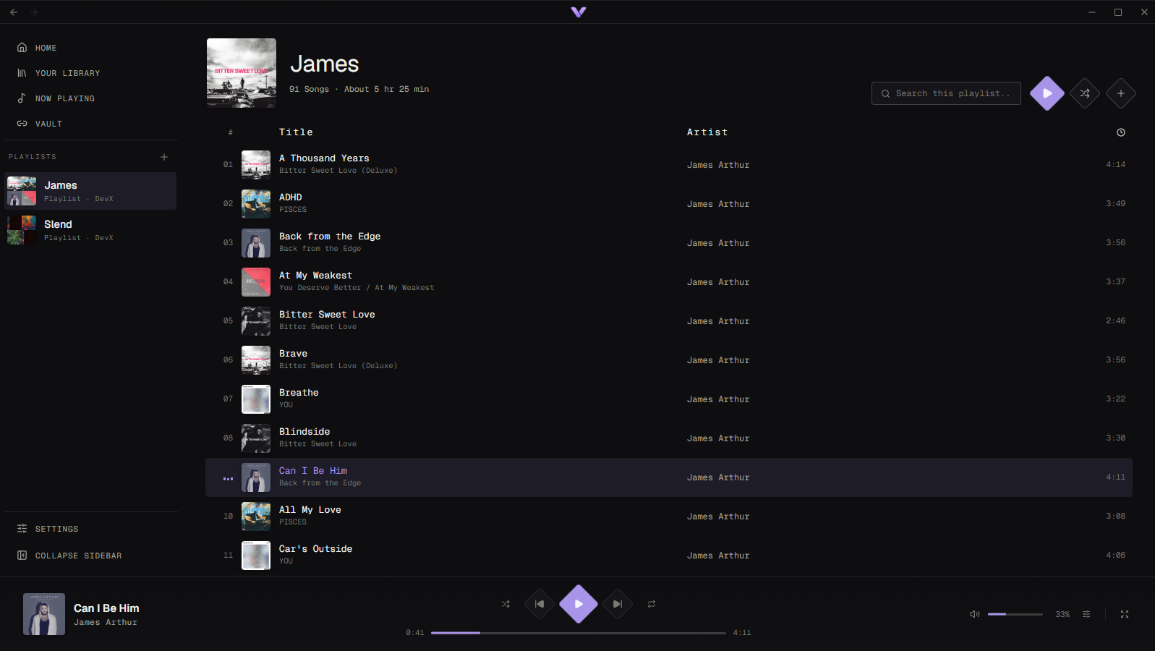
Task: Shuffle play the playlist from the header
Action: (x=1085, y=93)
